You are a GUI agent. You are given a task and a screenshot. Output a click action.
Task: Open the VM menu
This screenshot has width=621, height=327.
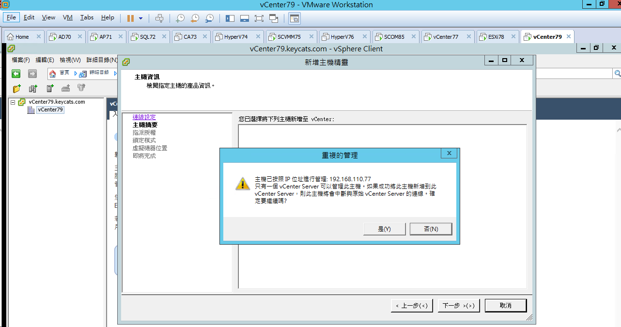click(68, 17)
